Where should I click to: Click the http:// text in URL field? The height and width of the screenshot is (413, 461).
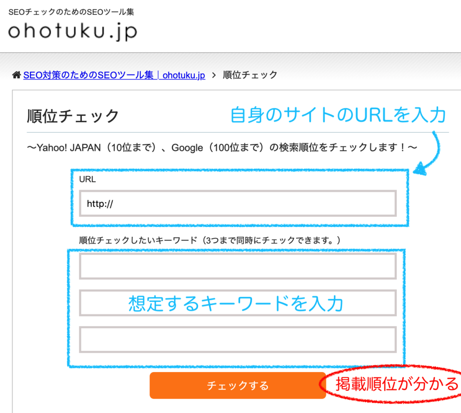(99, 204)
